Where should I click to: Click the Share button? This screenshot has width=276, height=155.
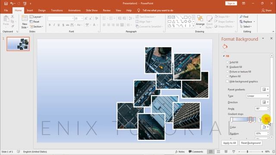pos(267,10)
